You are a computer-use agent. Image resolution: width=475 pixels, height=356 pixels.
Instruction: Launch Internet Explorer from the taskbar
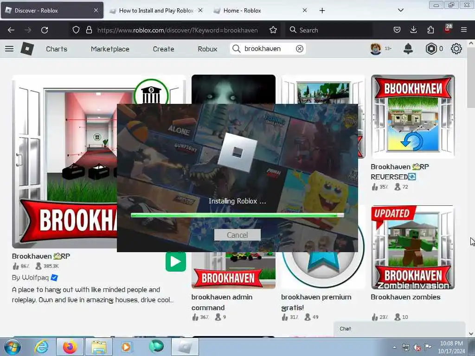[41, 347]
